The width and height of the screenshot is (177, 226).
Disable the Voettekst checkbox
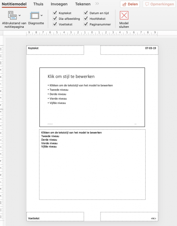[x=55, y=24]
